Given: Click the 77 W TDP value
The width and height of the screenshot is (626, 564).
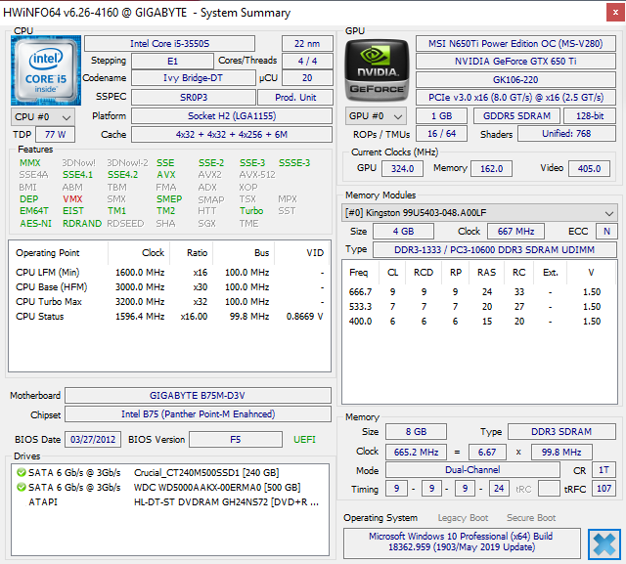Looking at the screenshot, I should (55, 135).
